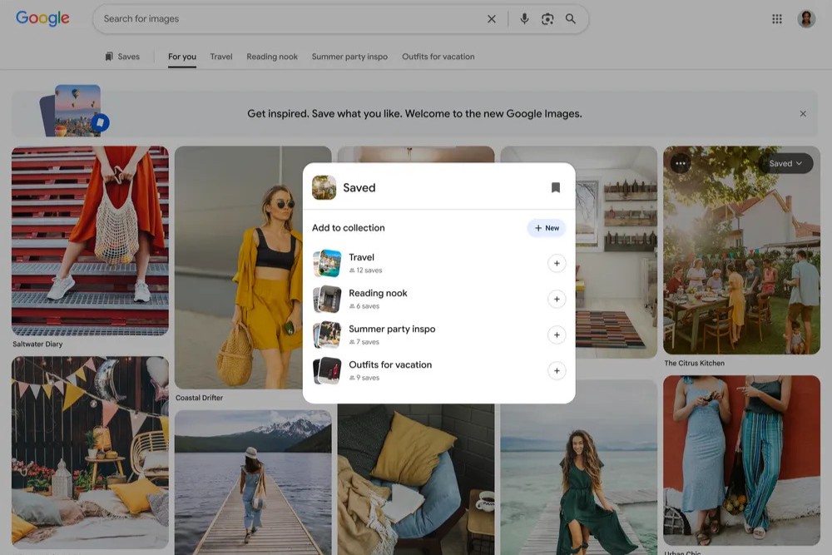The height and width of the screenshot is (555, 832).
Task: Select Outfits for vacation collection thumbnail
Action: click(327, 371)
